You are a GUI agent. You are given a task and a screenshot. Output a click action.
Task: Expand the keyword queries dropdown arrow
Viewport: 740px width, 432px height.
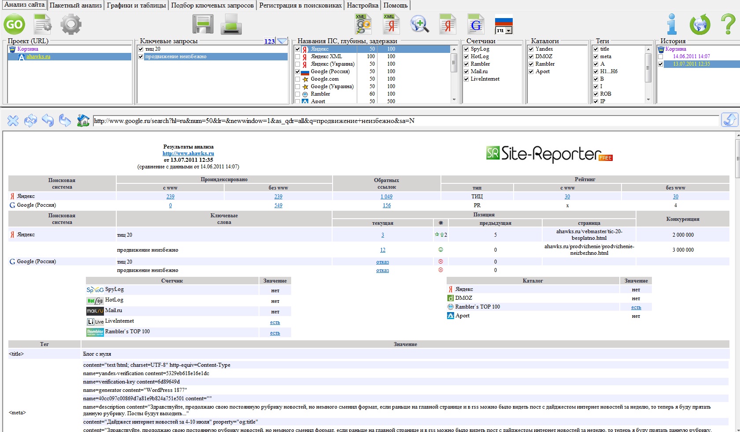(x=282, y=41)
